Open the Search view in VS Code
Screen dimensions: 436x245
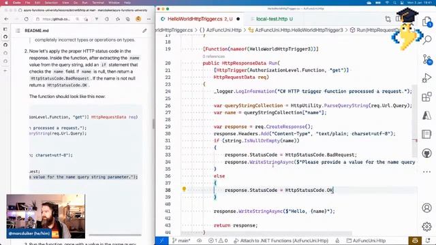coord(427,39)
